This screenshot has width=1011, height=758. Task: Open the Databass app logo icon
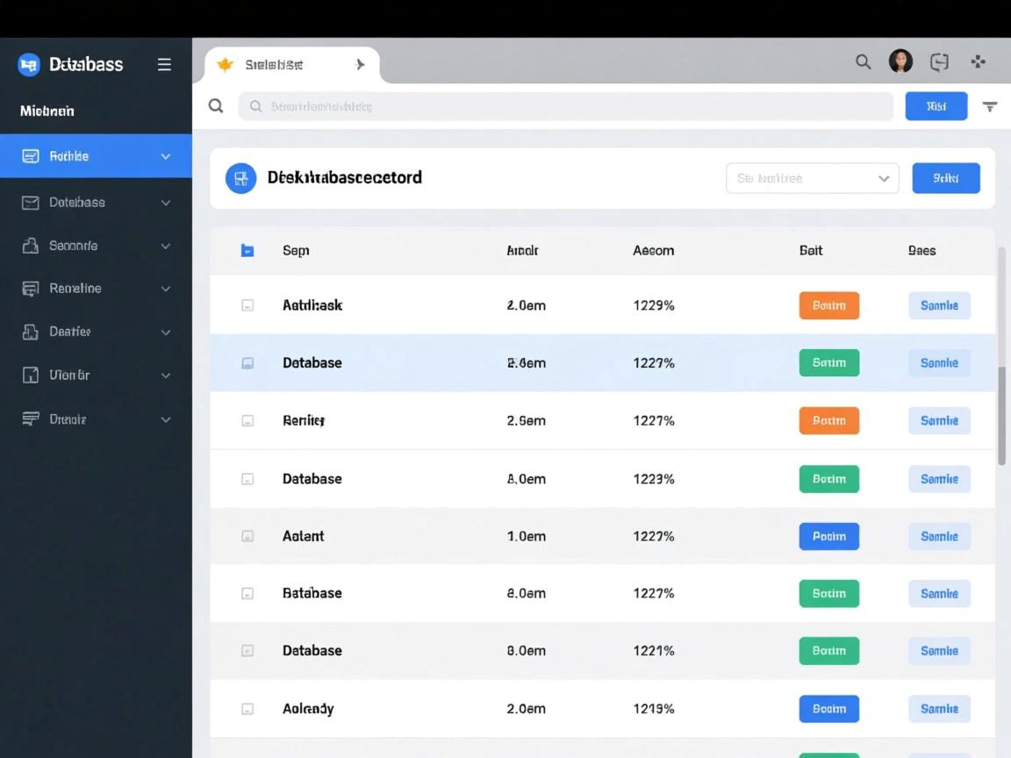point(28,64)
